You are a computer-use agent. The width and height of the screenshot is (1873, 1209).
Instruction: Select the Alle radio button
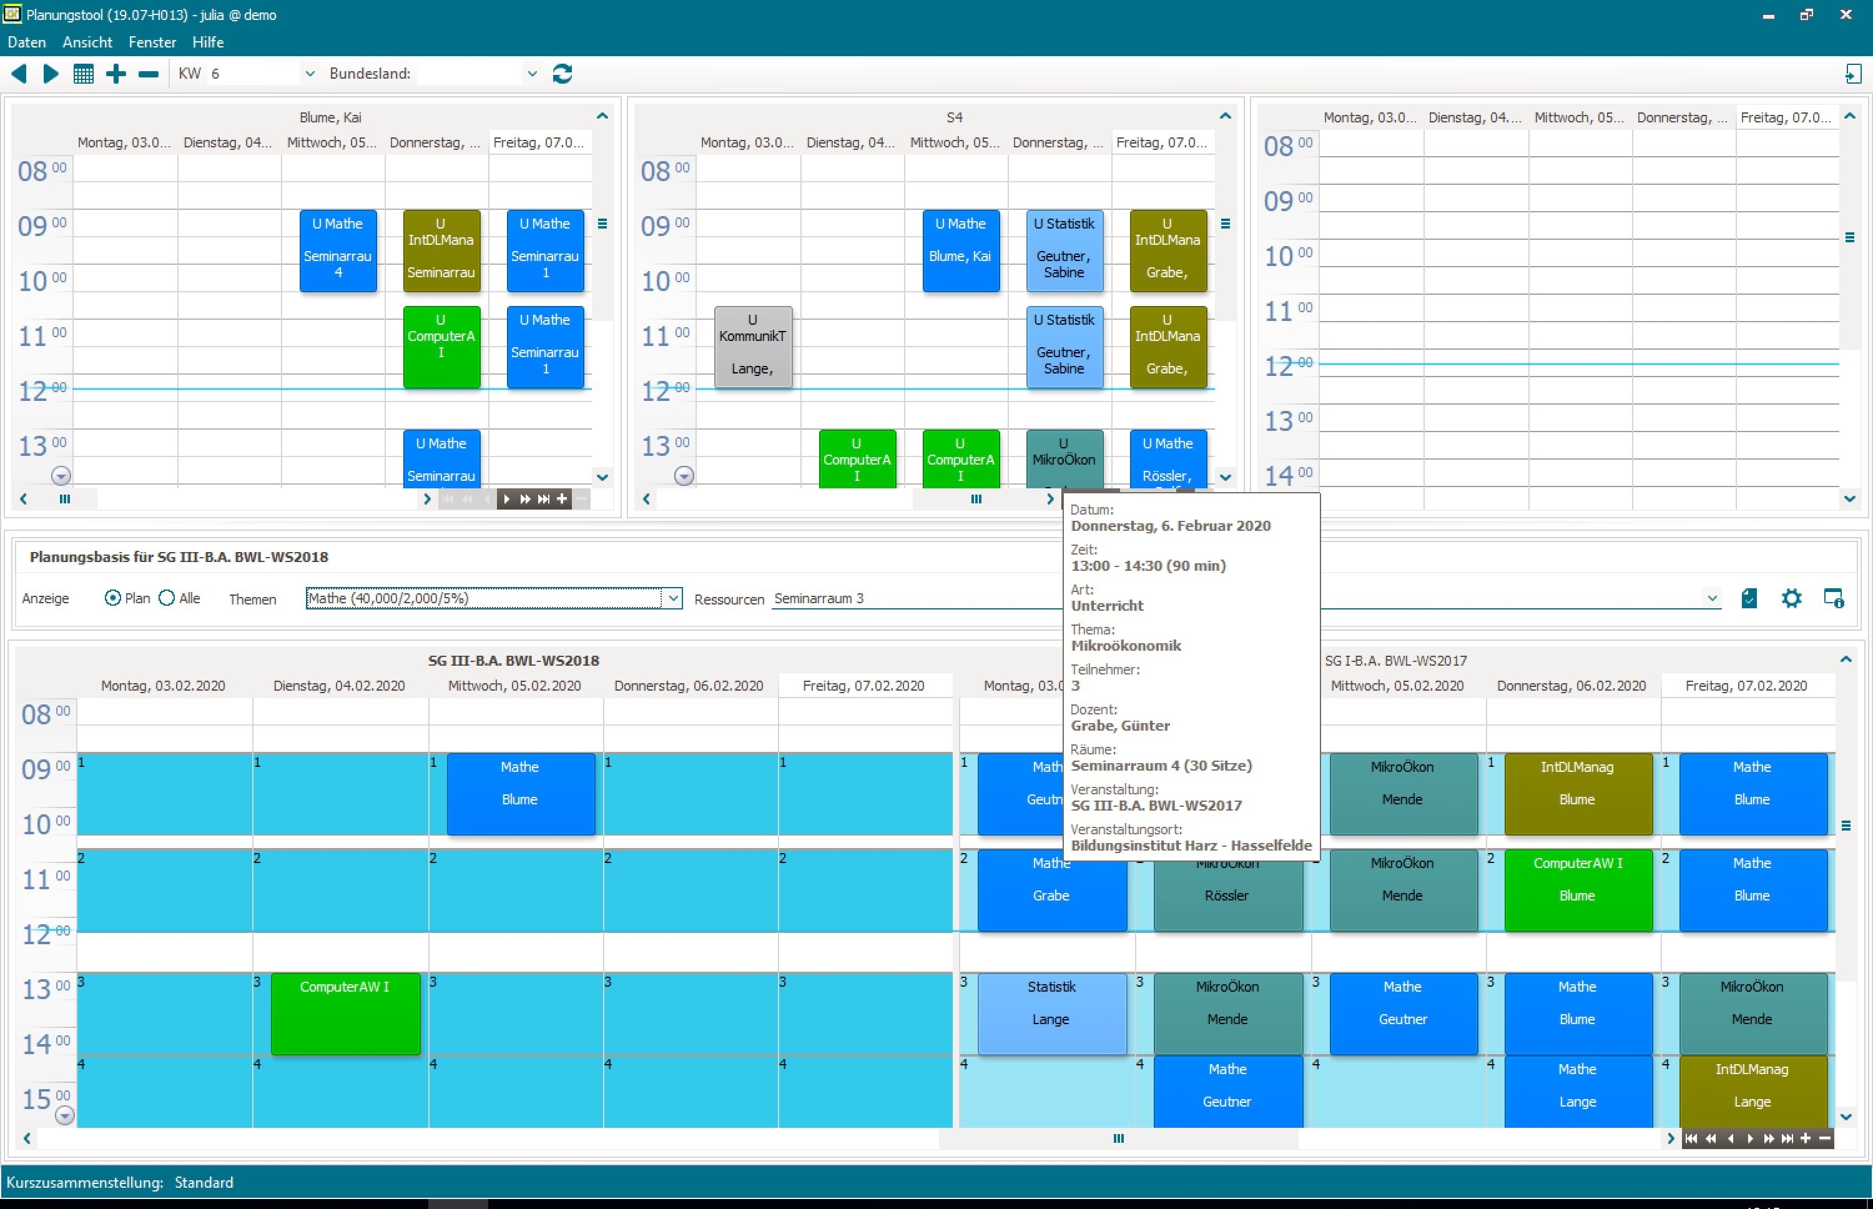pyautogui.click(x=166, y=598)
